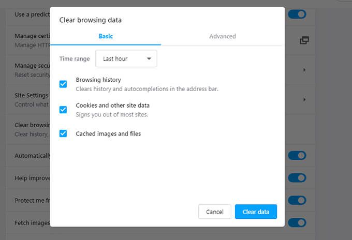The height and width of the screenshot is (240, 352).
Task: Disable the Help improve toggle switch
Action: tap(297, 178)
